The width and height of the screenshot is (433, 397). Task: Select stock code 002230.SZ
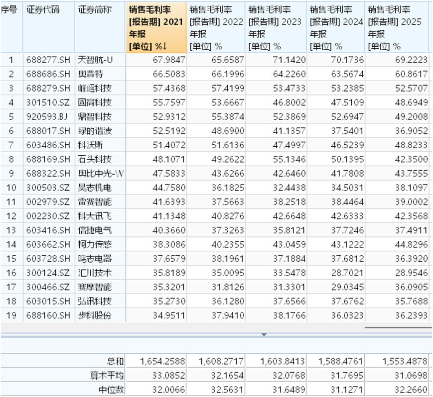(48, 216)
